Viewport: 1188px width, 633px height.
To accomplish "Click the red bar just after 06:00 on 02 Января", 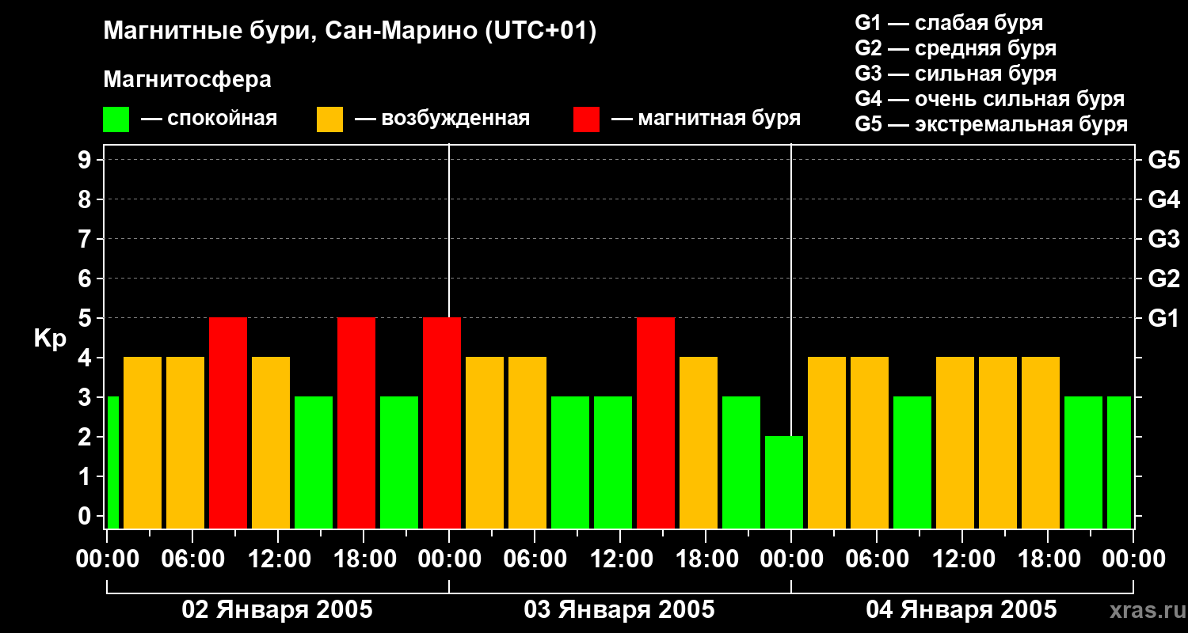I will (x=228, y=423).
